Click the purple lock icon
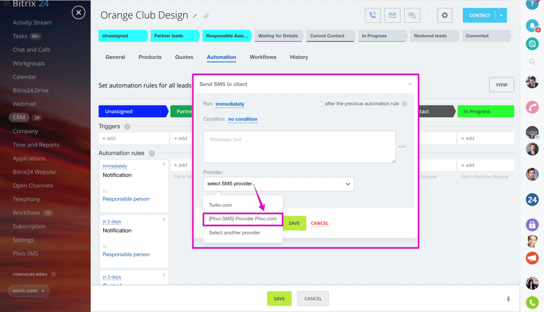 [x=532, y=224]
